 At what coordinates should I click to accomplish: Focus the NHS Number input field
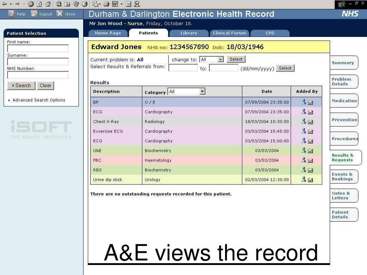click(x=38, y=75)
